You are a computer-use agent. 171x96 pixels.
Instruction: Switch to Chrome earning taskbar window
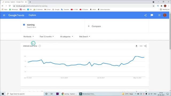click(x=69, y=94)
